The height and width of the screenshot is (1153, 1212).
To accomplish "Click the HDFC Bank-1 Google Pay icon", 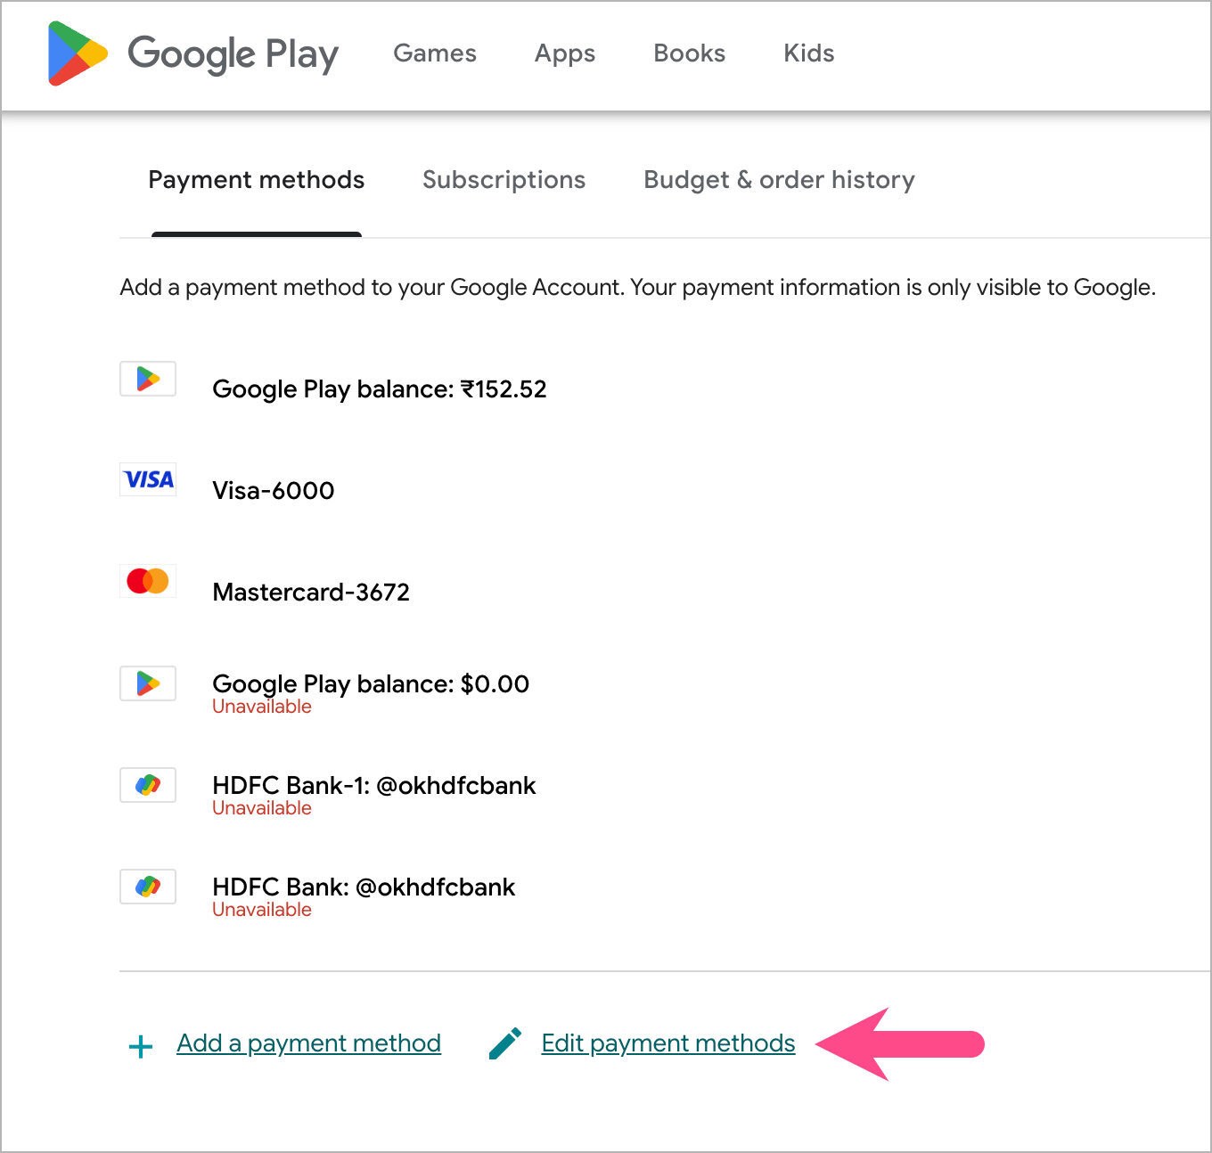I will coord(148,785).
